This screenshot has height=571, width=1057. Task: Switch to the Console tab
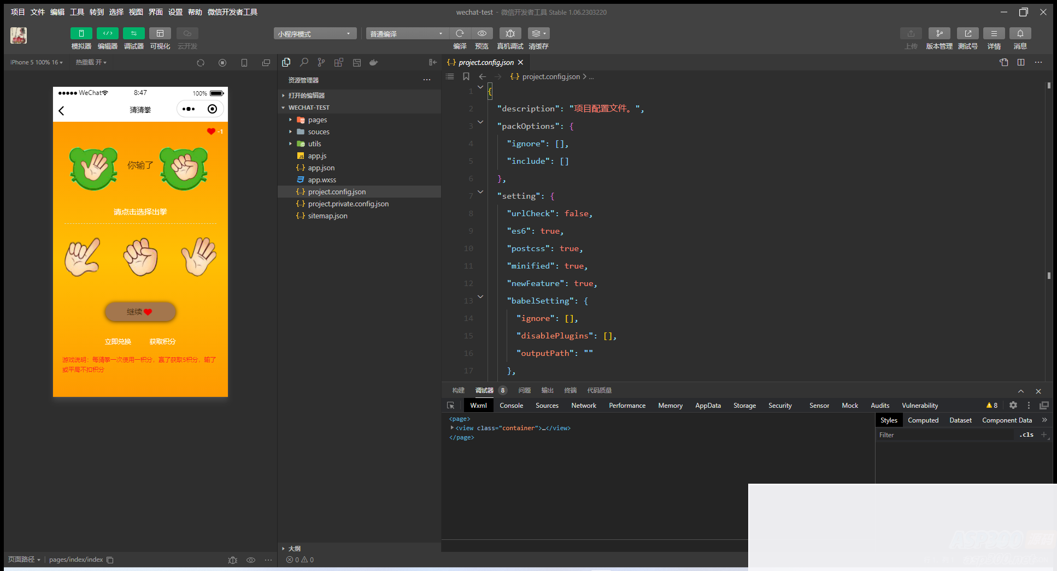click(511, 406)
